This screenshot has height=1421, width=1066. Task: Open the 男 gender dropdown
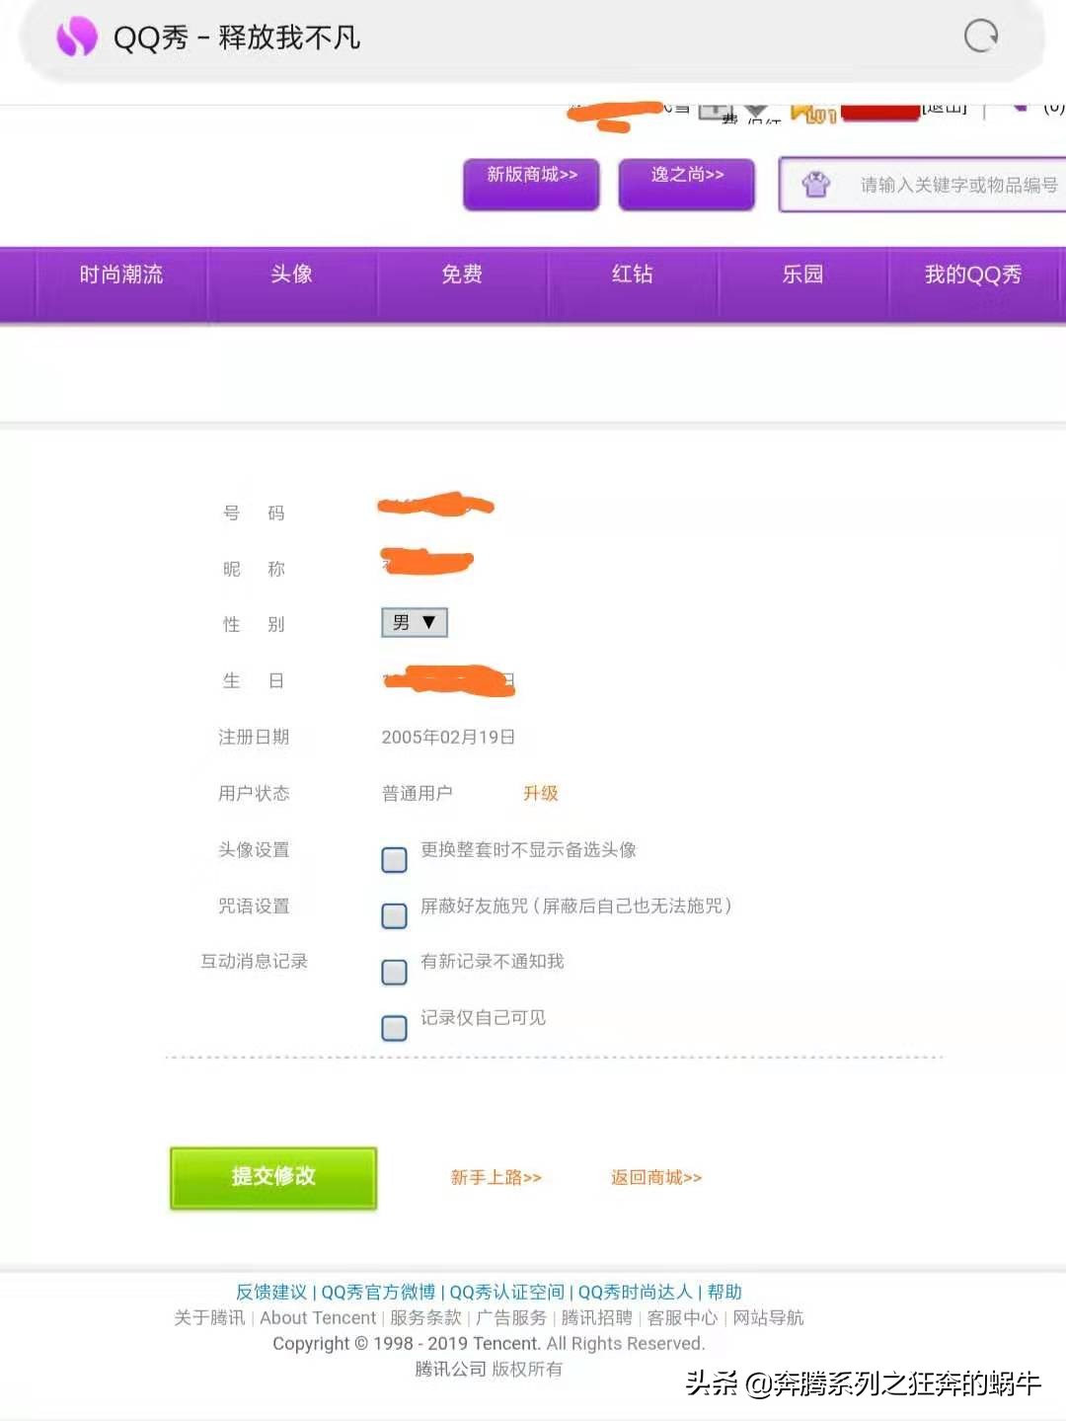click(413, 622)
